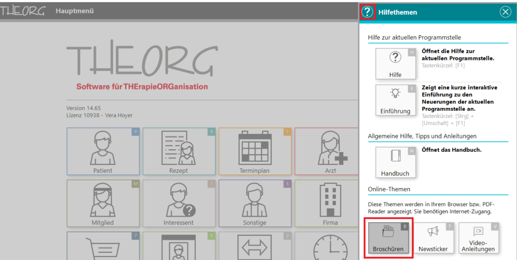Open the Rezept prescription tile
Image resolution: width=517 pixels, height=260 pixels.
[x=179, y=151]
